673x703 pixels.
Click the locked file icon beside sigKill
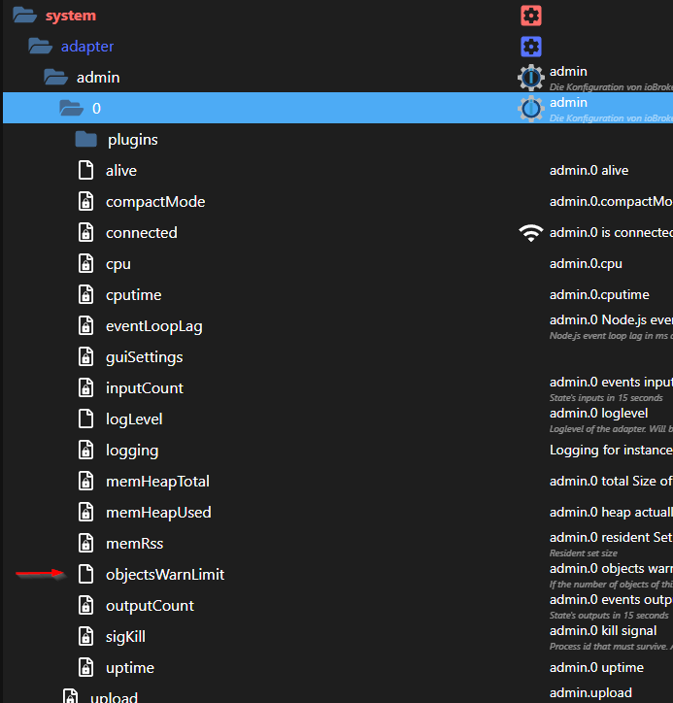(x=86, y=637)
